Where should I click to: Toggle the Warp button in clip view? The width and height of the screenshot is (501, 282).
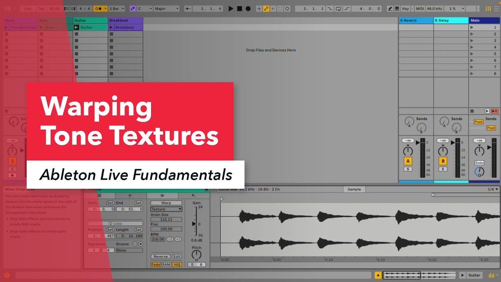coord(166,203)
